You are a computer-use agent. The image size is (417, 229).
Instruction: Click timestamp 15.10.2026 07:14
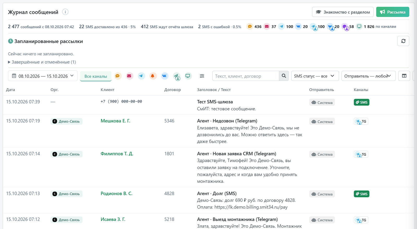23,154
